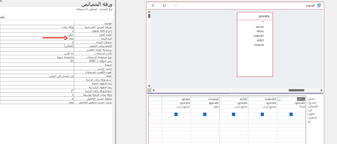Select the elcNO field in qperate table

pos(260,40)
